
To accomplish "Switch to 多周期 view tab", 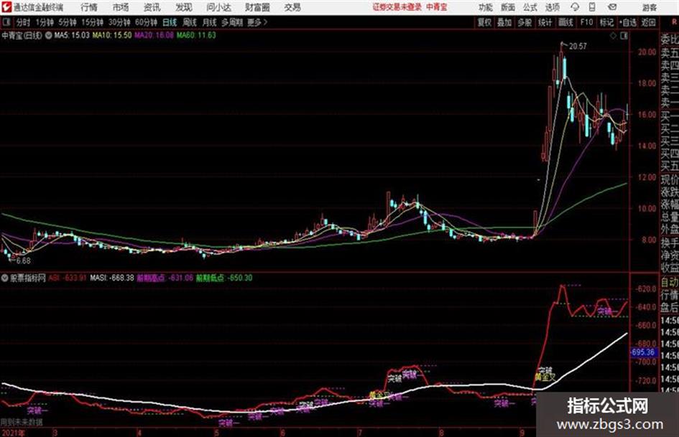I will (232, 22).
